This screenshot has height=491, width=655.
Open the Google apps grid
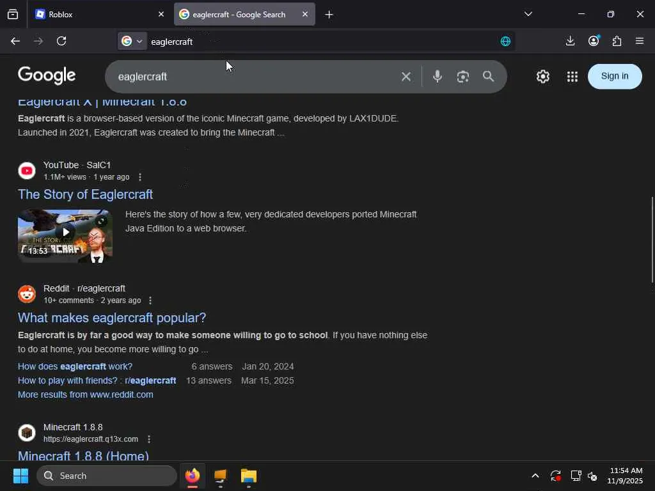click(572, 77)
